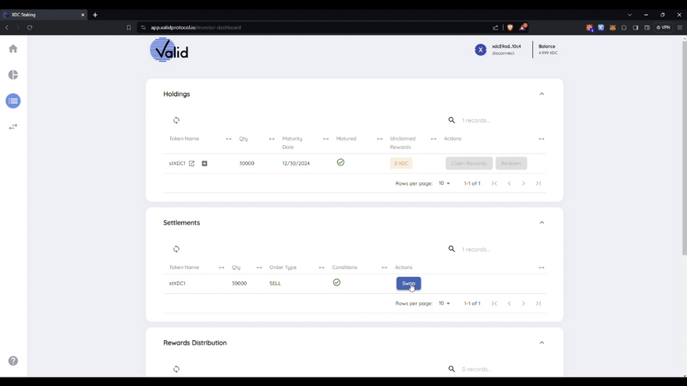Click the Holdings search records field
Screen dimensions: 687x386
click(492, 120)
